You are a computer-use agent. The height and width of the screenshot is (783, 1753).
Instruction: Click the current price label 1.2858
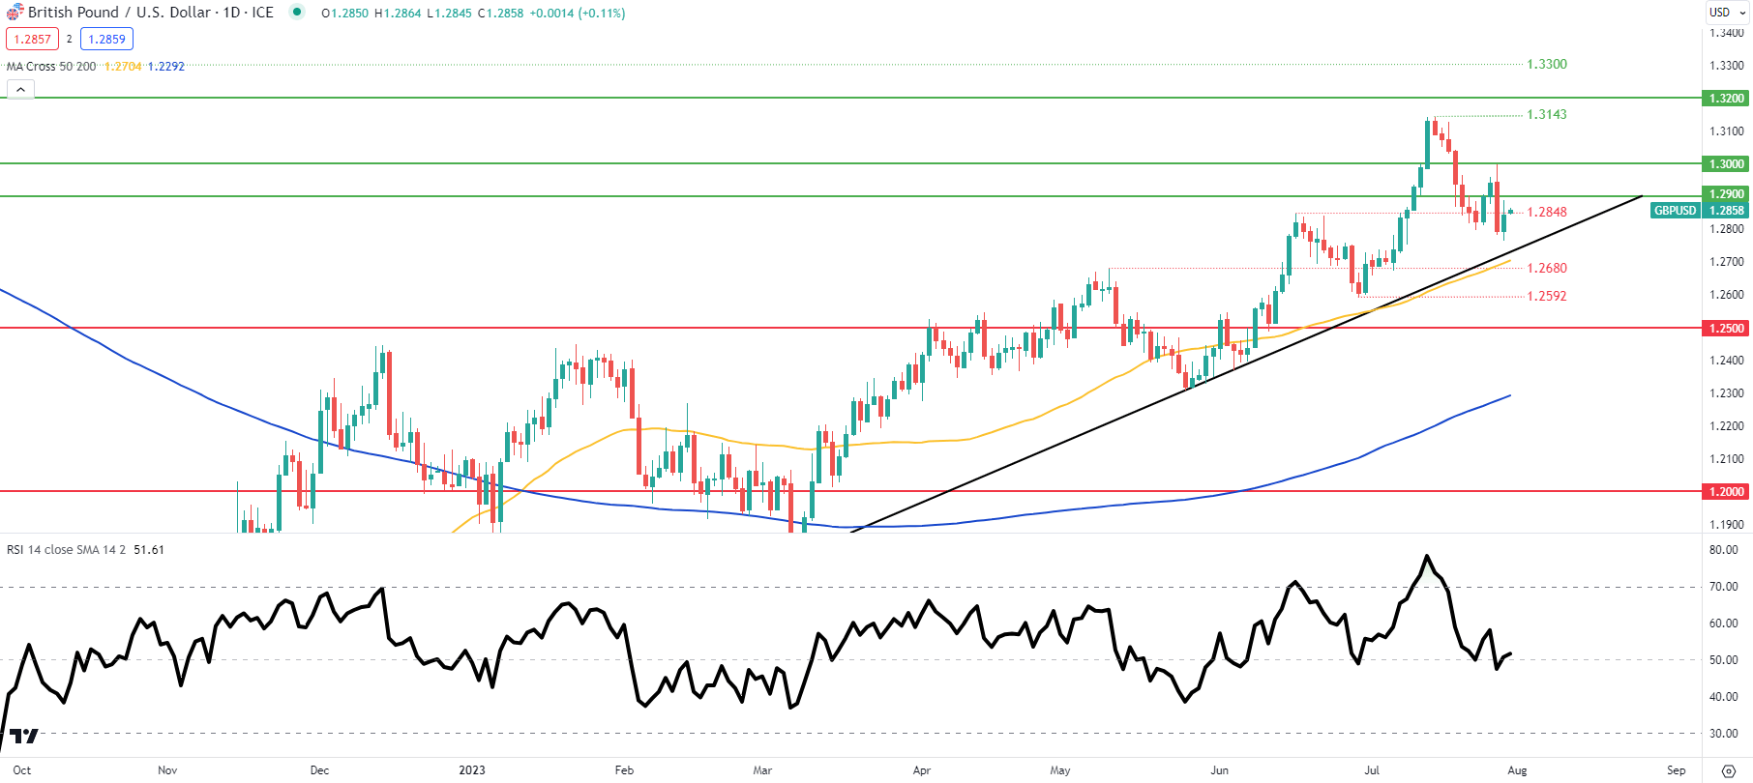[x=1727, y=211]
